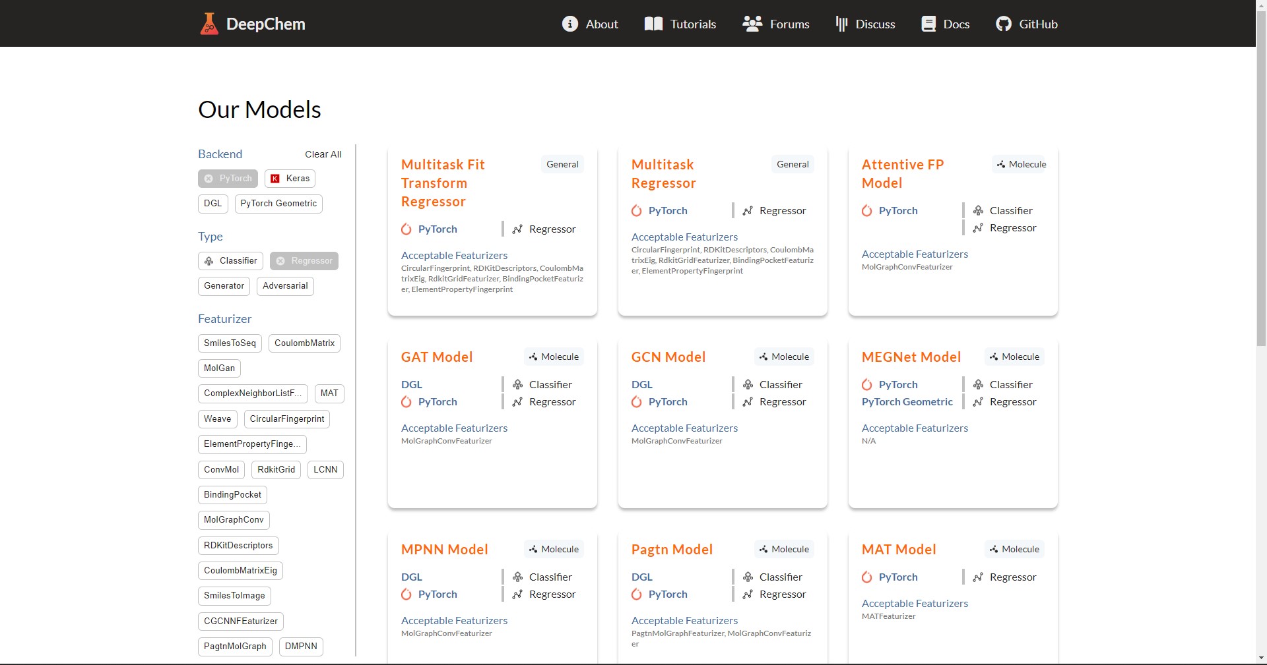The image size is (1267, 665).
Task: Click the Clear All filters button
Action: 323,154
